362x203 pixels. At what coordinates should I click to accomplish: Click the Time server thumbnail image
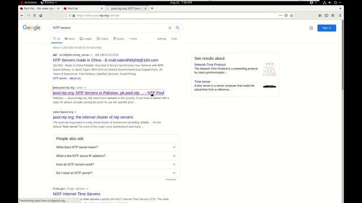[269, 86]
